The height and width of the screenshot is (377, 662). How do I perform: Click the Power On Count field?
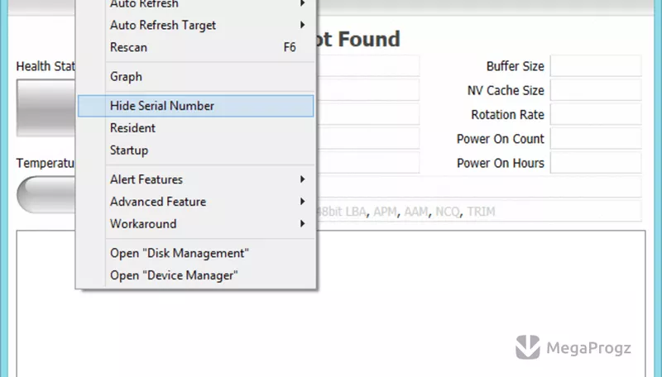596,139
